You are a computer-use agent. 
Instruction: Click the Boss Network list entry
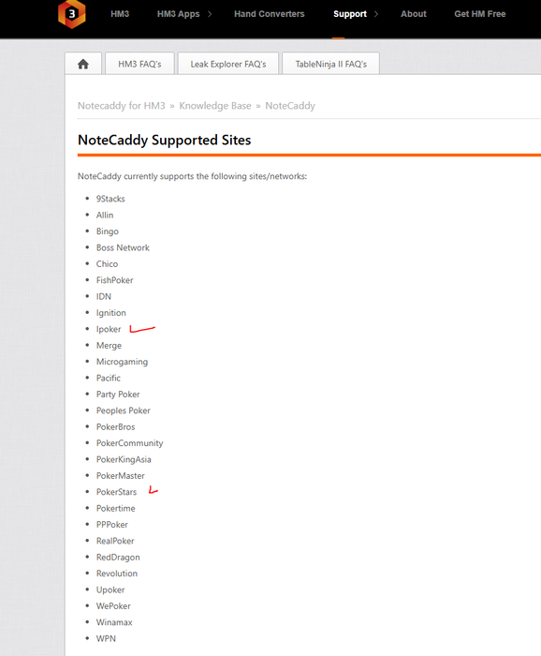123,247
